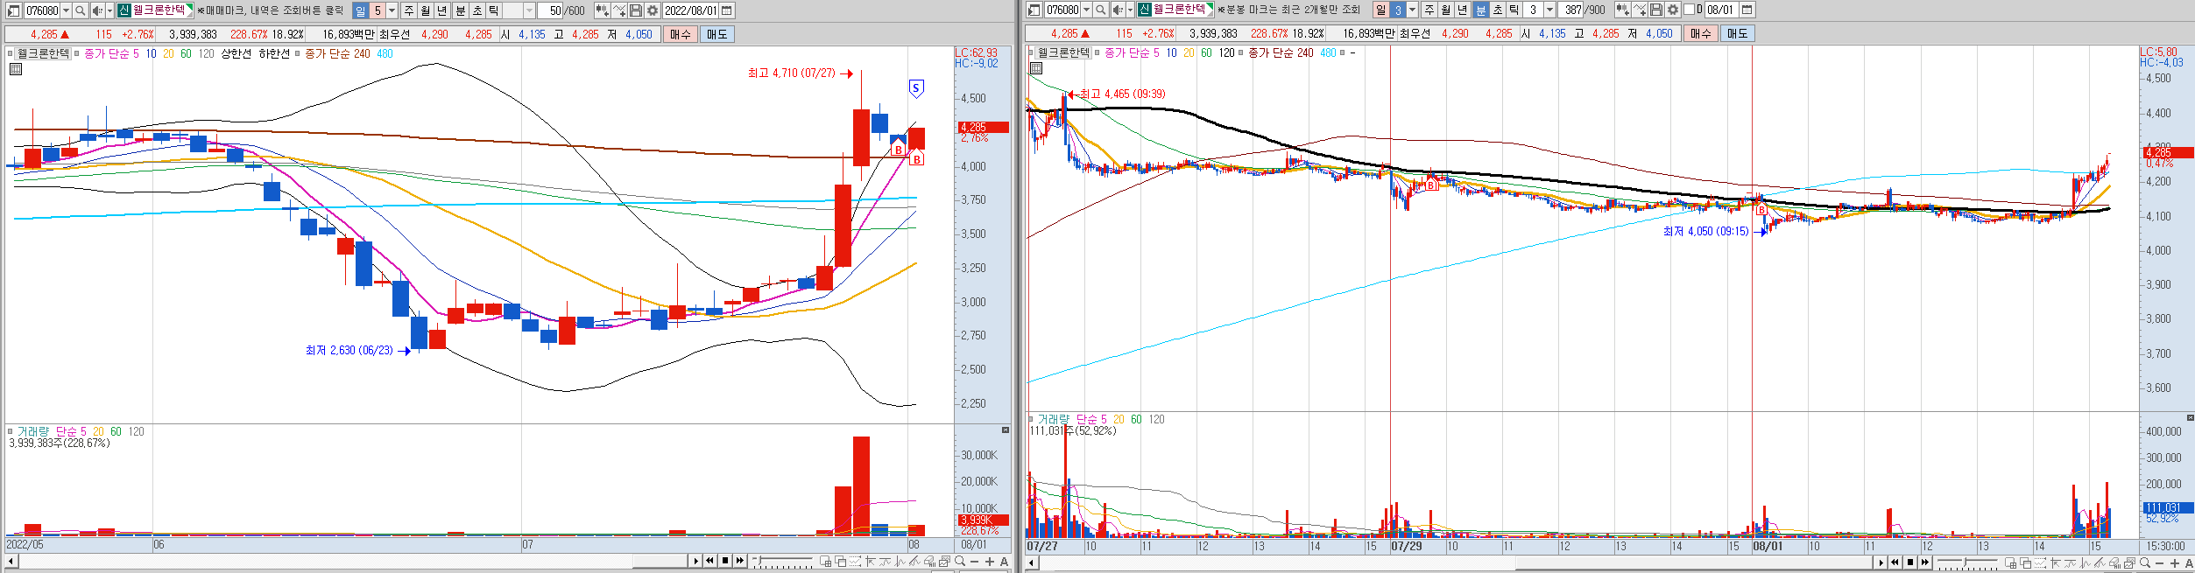2195x573 pixels.
Task: Click 매도 (sell) button in left chart
Action: [716, 34]
